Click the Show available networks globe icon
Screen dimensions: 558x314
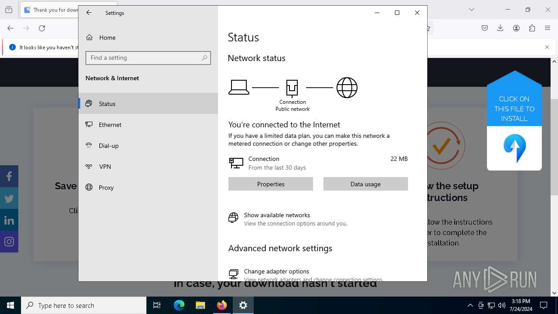234,217
